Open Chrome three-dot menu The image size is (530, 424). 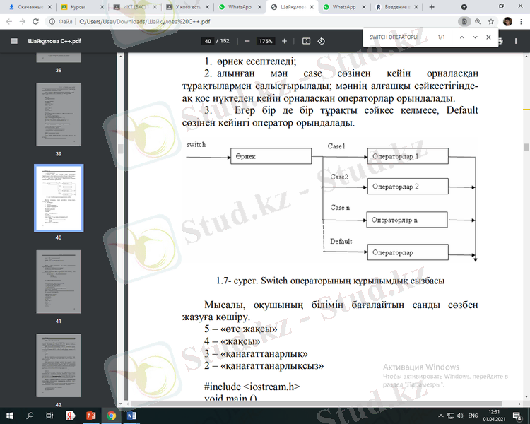pyautogui.click(x=521, y=22)
